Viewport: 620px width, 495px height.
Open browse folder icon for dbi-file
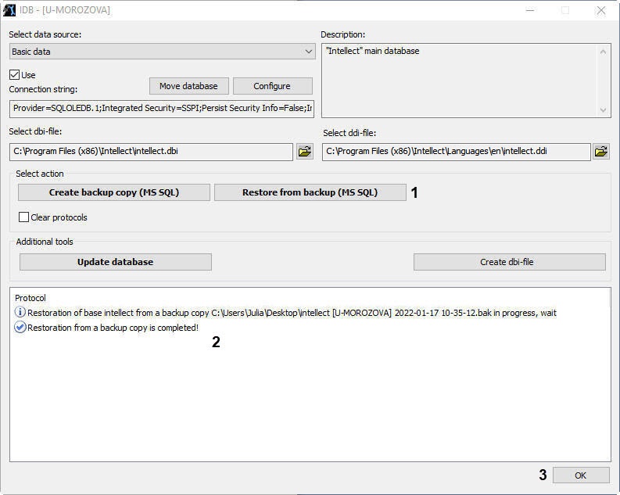pos(305,152)
